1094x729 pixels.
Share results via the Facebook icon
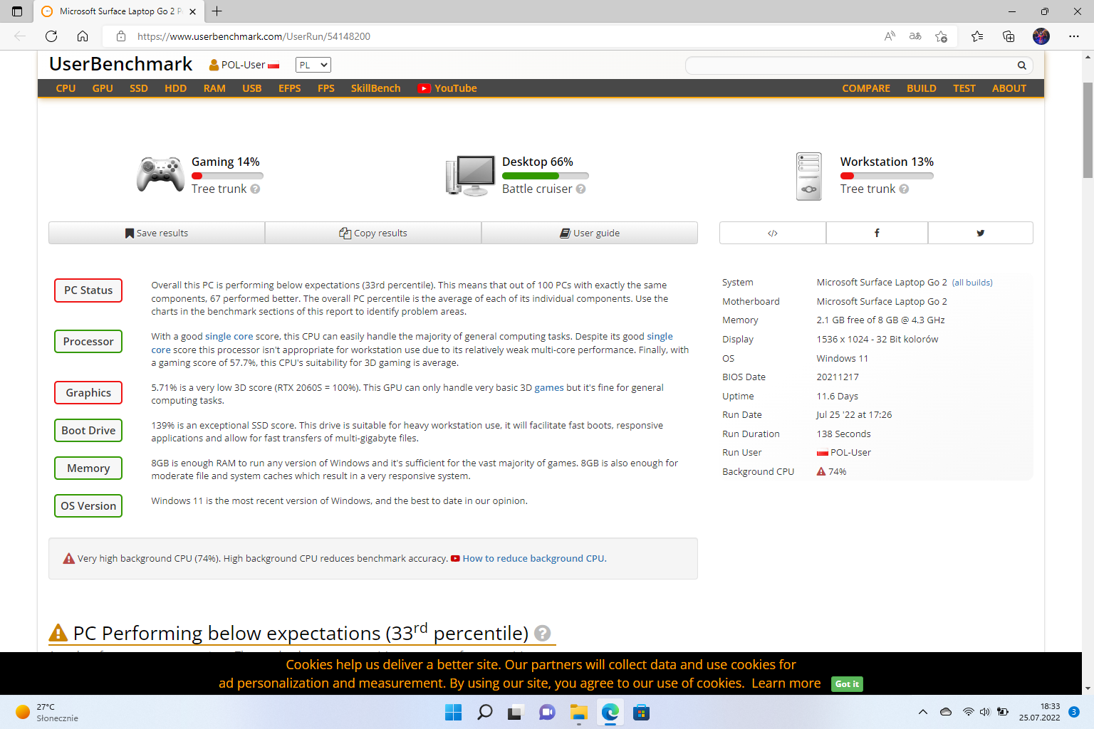[x=877, y=233]
